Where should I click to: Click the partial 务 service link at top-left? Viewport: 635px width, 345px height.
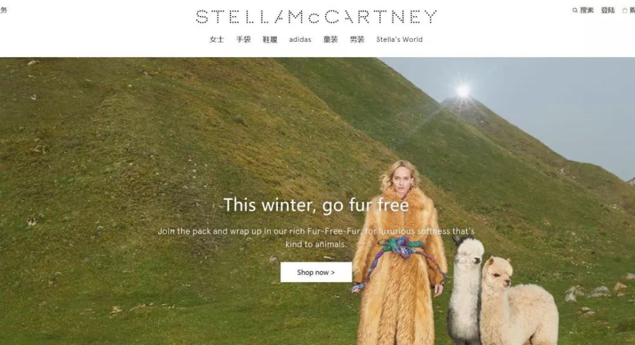[x=3, y=10]
